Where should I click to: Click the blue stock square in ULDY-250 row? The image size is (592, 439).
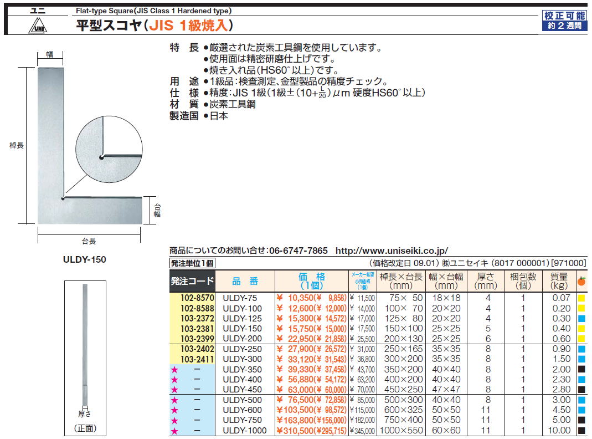[581, 349]
